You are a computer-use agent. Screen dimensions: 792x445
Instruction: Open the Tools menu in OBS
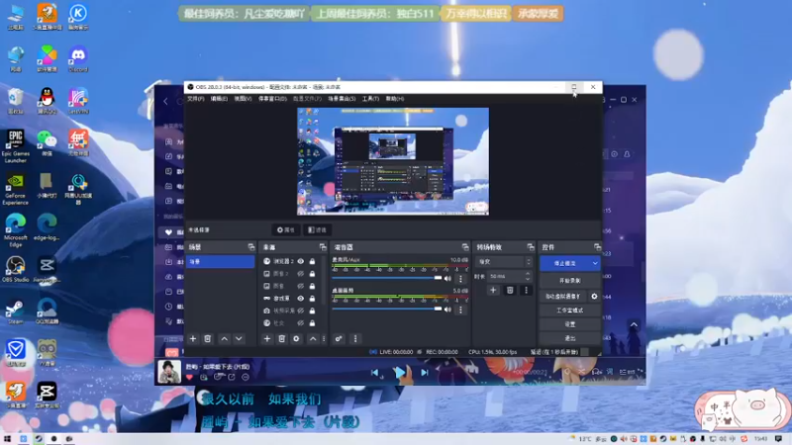pyautogui.click(x=370, y=99)
